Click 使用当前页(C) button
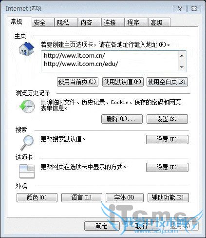Image resolution: width=206 pixels, height=238 pixels. click(x=77, y=82)
